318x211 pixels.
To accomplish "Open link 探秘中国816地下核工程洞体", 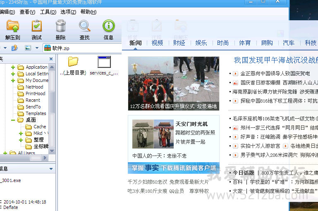I will pyautogui.click(x=279, y=101).
